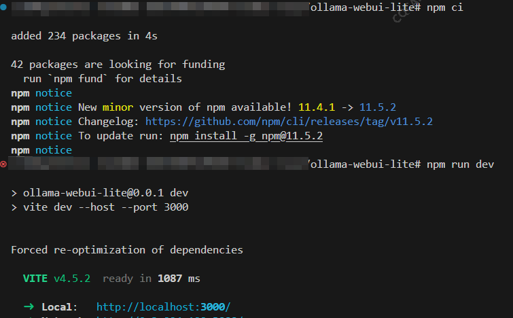Click the 'npm run dev' command text

(460, 164)
